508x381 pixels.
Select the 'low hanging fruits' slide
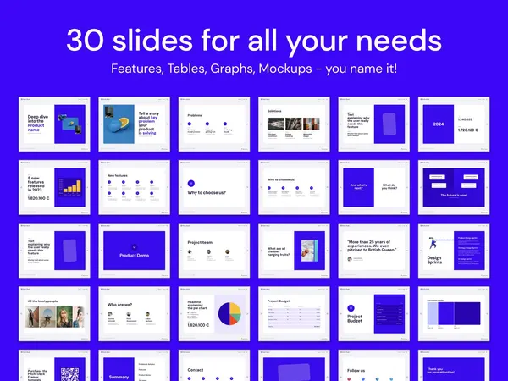294,251
